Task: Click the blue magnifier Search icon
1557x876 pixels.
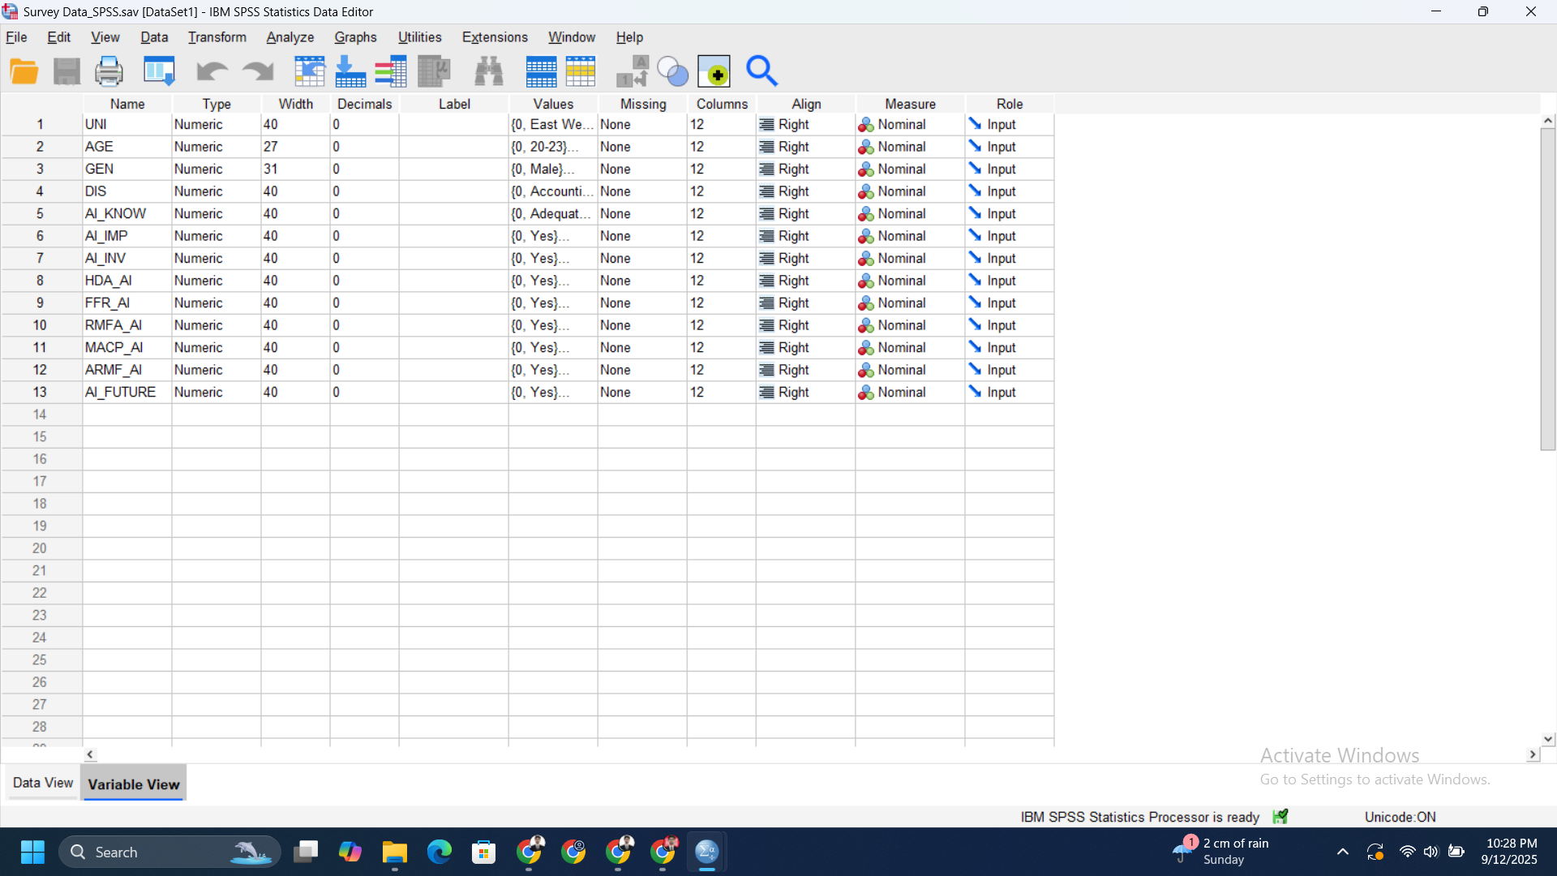Action: click(761, 72)
